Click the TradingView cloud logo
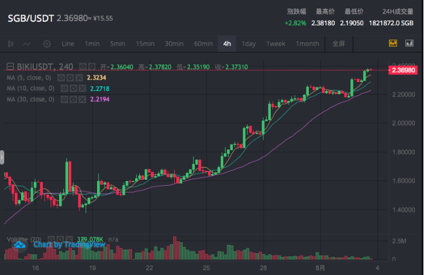 coord(20,245)
